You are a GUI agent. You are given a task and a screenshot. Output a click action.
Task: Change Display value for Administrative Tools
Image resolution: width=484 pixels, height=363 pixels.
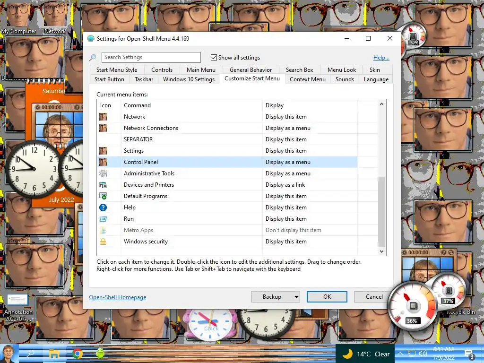click(x=288, y=173)
